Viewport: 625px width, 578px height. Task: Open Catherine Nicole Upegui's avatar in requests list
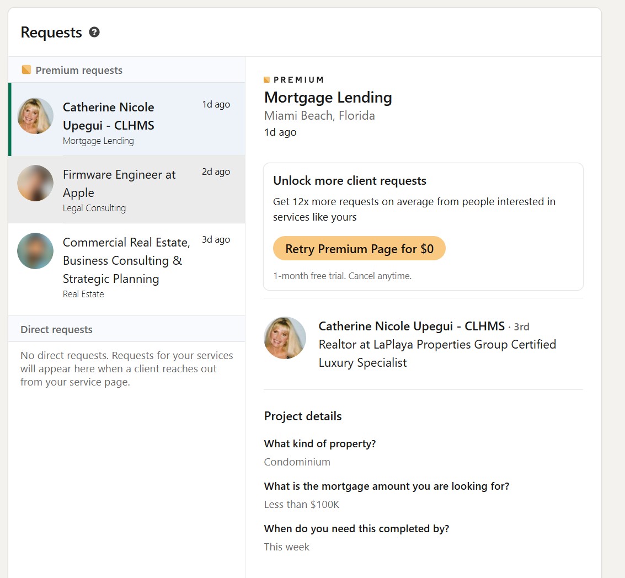(35, 116)
